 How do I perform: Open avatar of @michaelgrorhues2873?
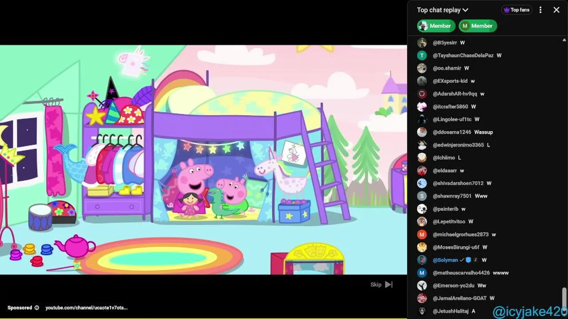(x=422, y=234)
